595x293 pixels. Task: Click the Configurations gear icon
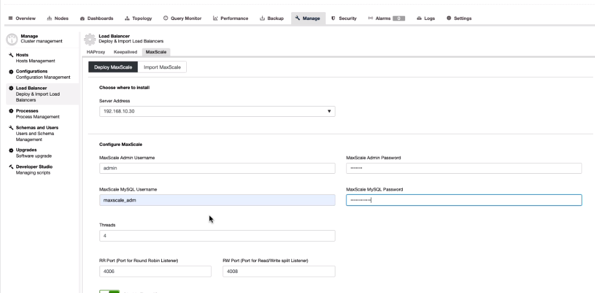tap(11, 71)
